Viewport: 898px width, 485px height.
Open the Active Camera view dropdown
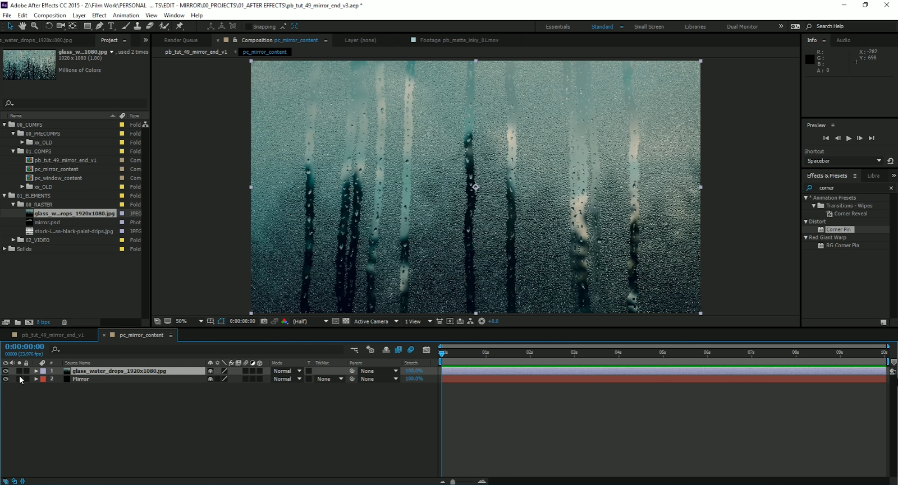376,321
